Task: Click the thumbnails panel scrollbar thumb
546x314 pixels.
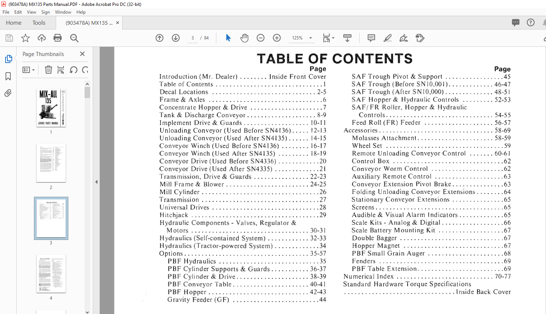Action: (x=87, y=92)
